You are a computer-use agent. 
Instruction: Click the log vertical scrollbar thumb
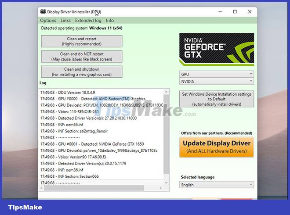pos(166,134)
